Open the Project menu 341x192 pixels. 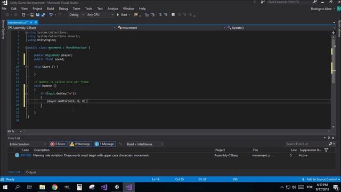[x=37, y=9]
